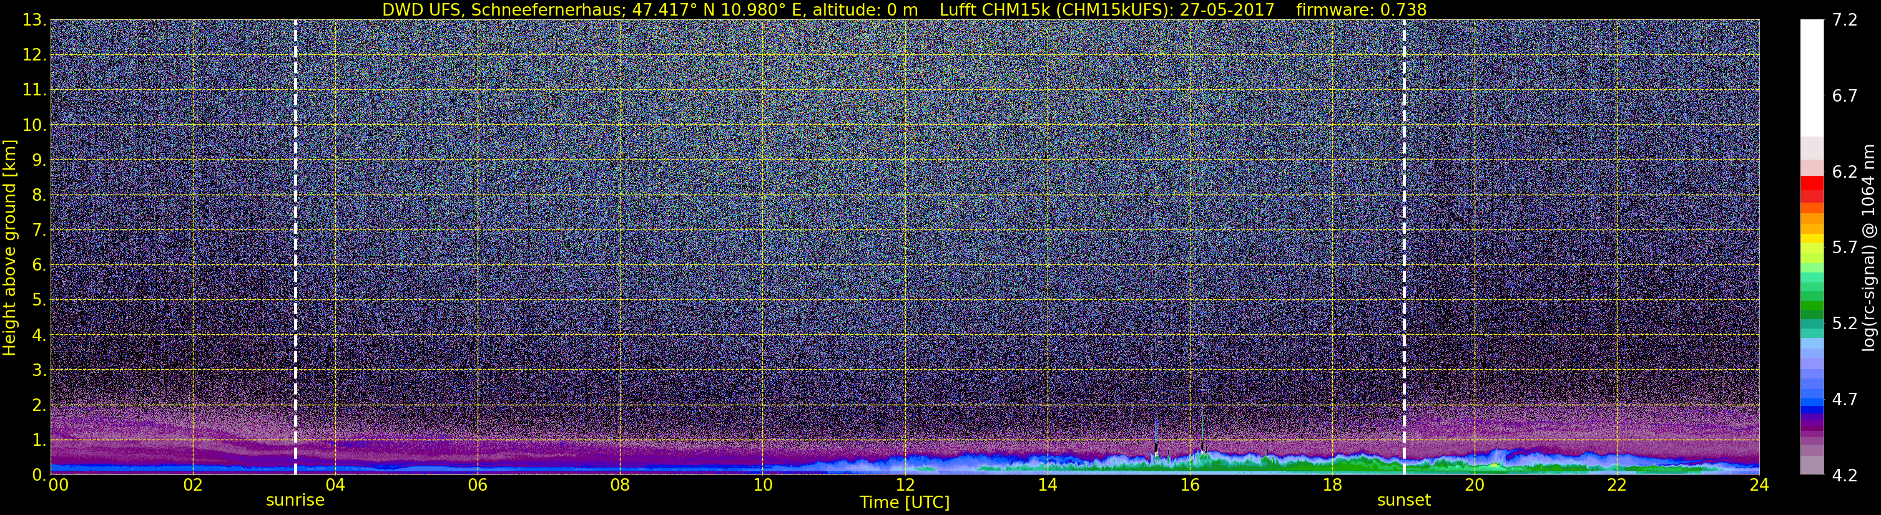Click the height axis tick label '9.'

click(39, 160)
